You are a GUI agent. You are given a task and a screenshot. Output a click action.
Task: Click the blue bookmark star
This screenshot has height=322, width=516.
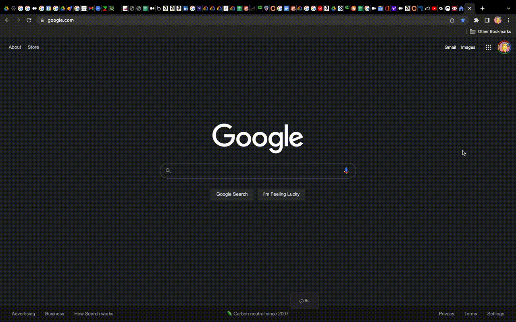463,20
